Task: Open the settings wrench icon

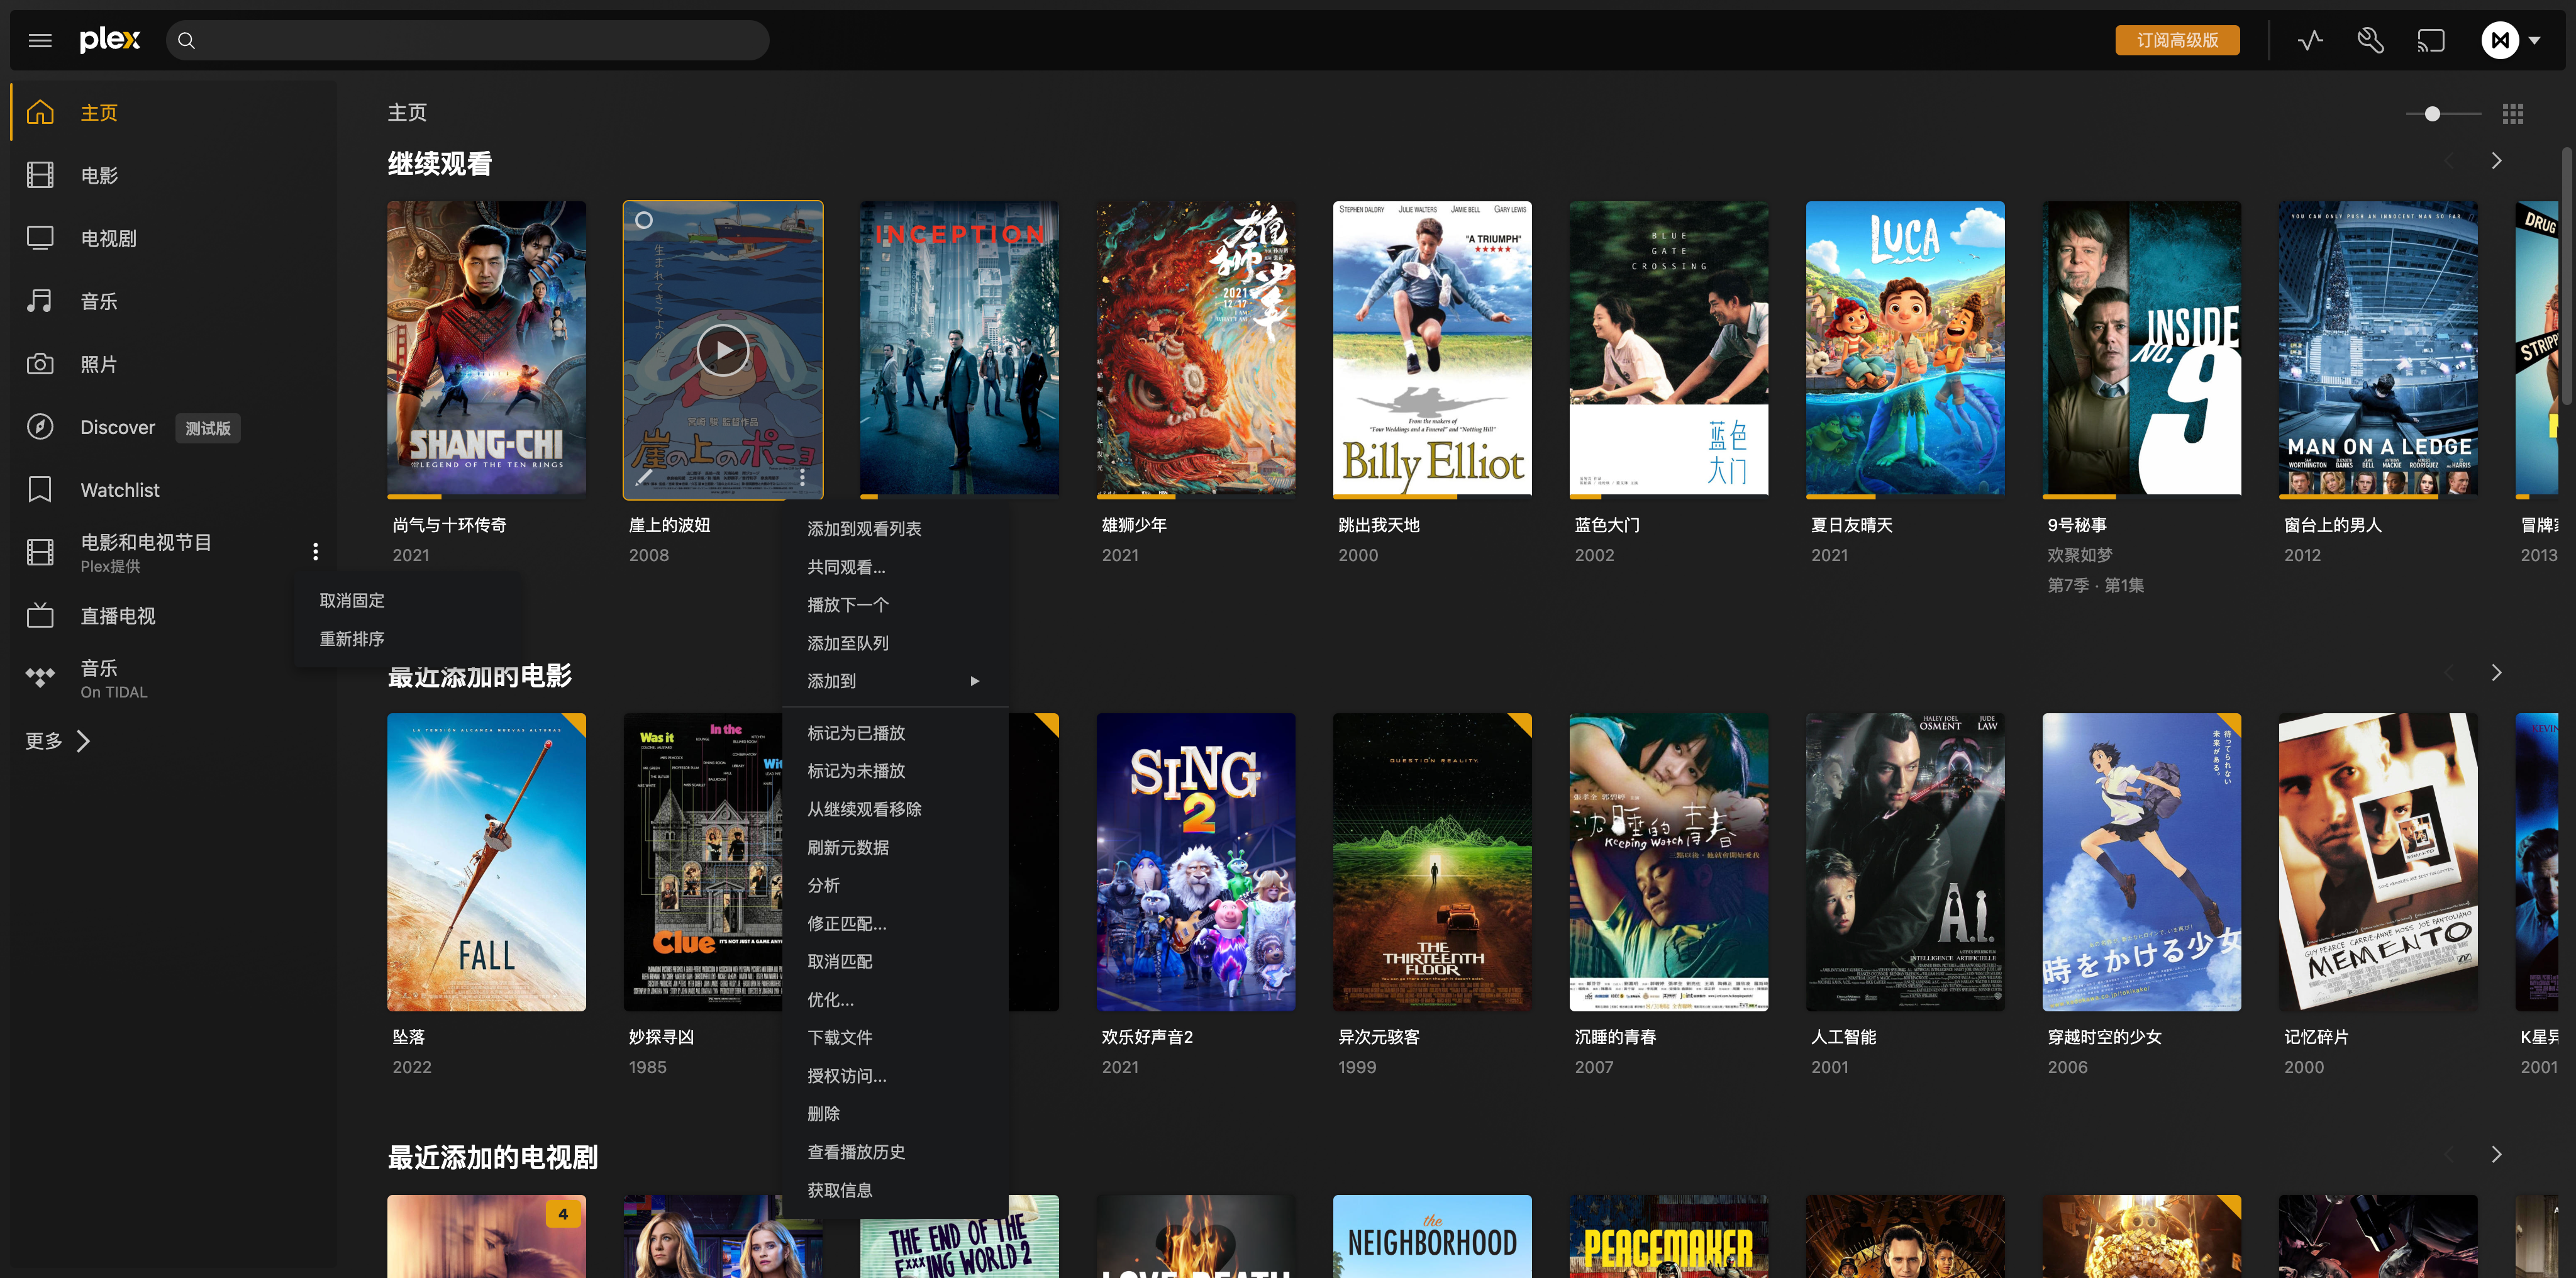Action: (2370, 41)
